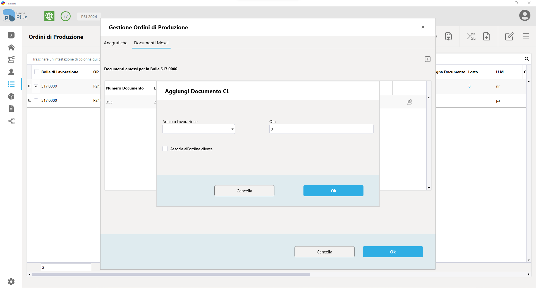Click the page number field showing 2
Viewport: 536px width, 288px height.
pos(66,267)
